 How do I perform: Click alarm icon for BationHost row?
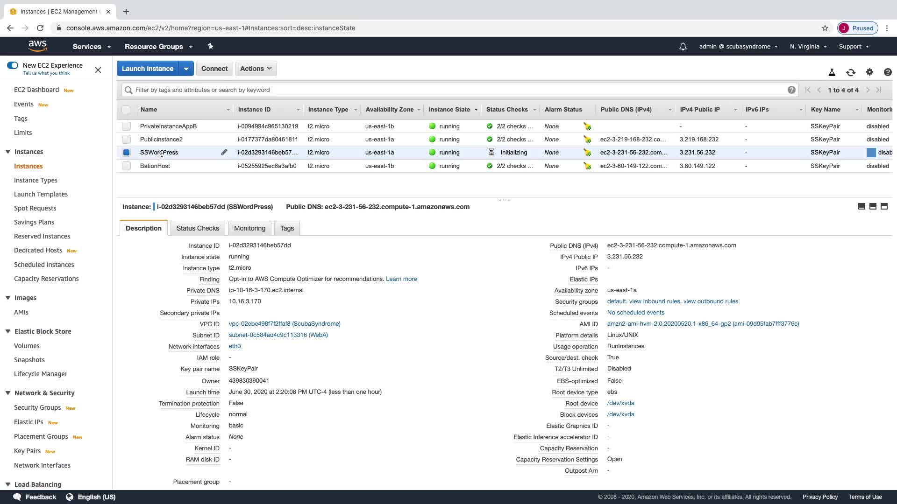coord(587,166)
